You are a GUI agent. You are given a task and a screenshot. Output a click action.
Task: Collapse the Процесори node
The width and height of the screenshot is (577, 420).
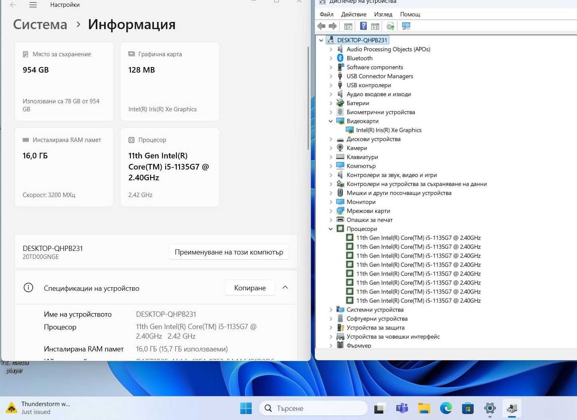[x=331, y=229]
